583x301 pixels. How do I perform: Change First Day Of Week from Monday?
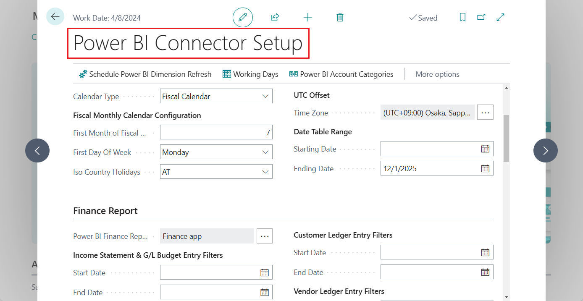coord(265,152)
